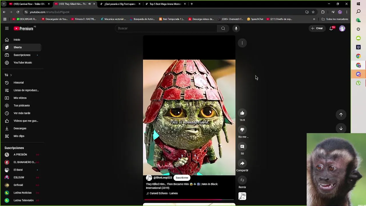Open Windows search in the taskbar

(358, 12)
